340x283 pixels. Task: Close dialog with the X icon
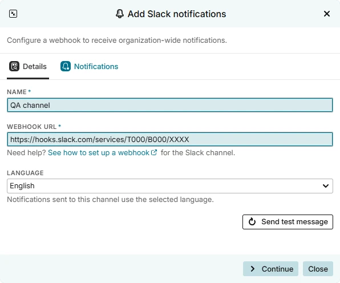pyautogui.click(x=326, y=14)
